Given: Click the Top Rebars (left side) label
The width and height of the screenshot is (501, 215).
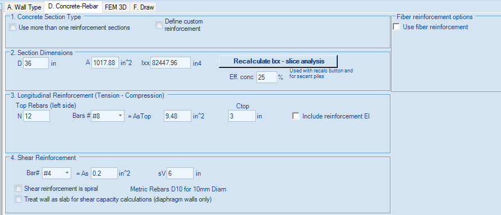Looking at the screenshot, I should point(45,105).
